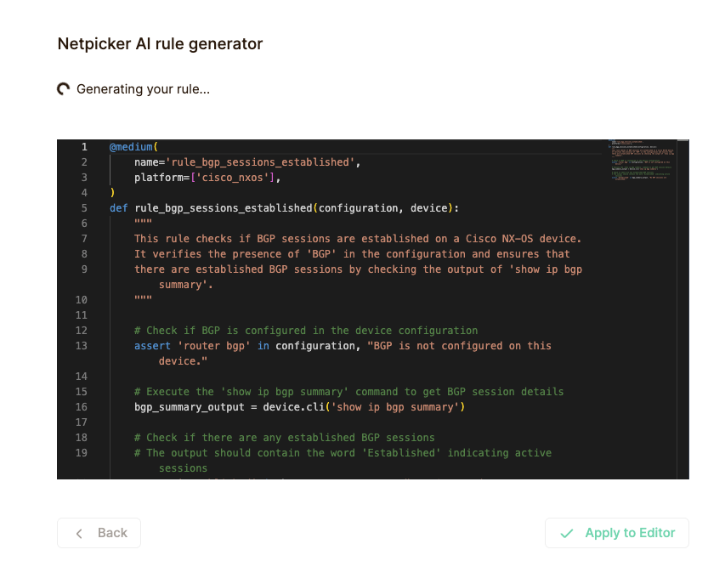This screenshot has height=561, width=725.
Task: Click line number 13 in the gutter
Action: tap(82, 346)
